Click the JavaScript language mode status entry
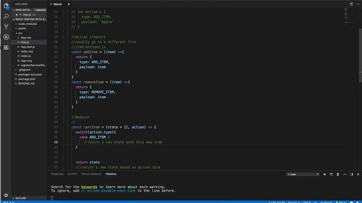The image size is (362, 203). click(326, 202)
